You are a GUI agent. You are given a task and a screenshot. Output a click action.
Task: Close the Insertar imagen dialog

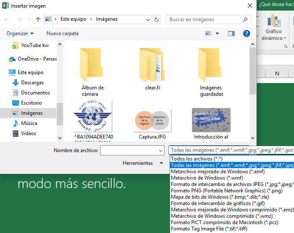(x=250, y=6)
